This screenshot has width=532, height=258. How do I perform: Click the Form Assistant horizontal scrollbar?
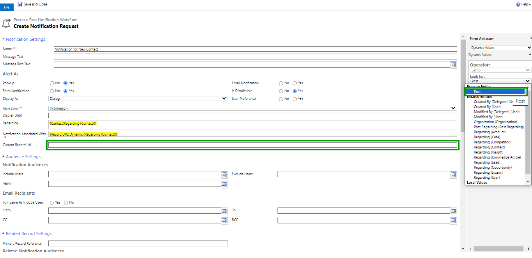[499, 249]
